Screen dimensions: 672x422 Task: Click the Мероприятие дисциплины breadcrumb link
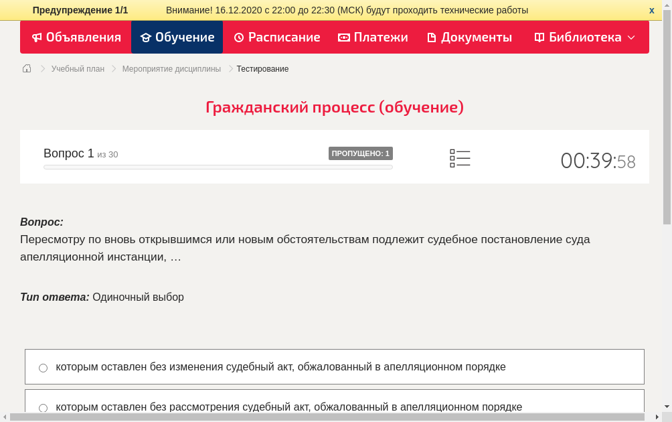click(x=171, y=68)
